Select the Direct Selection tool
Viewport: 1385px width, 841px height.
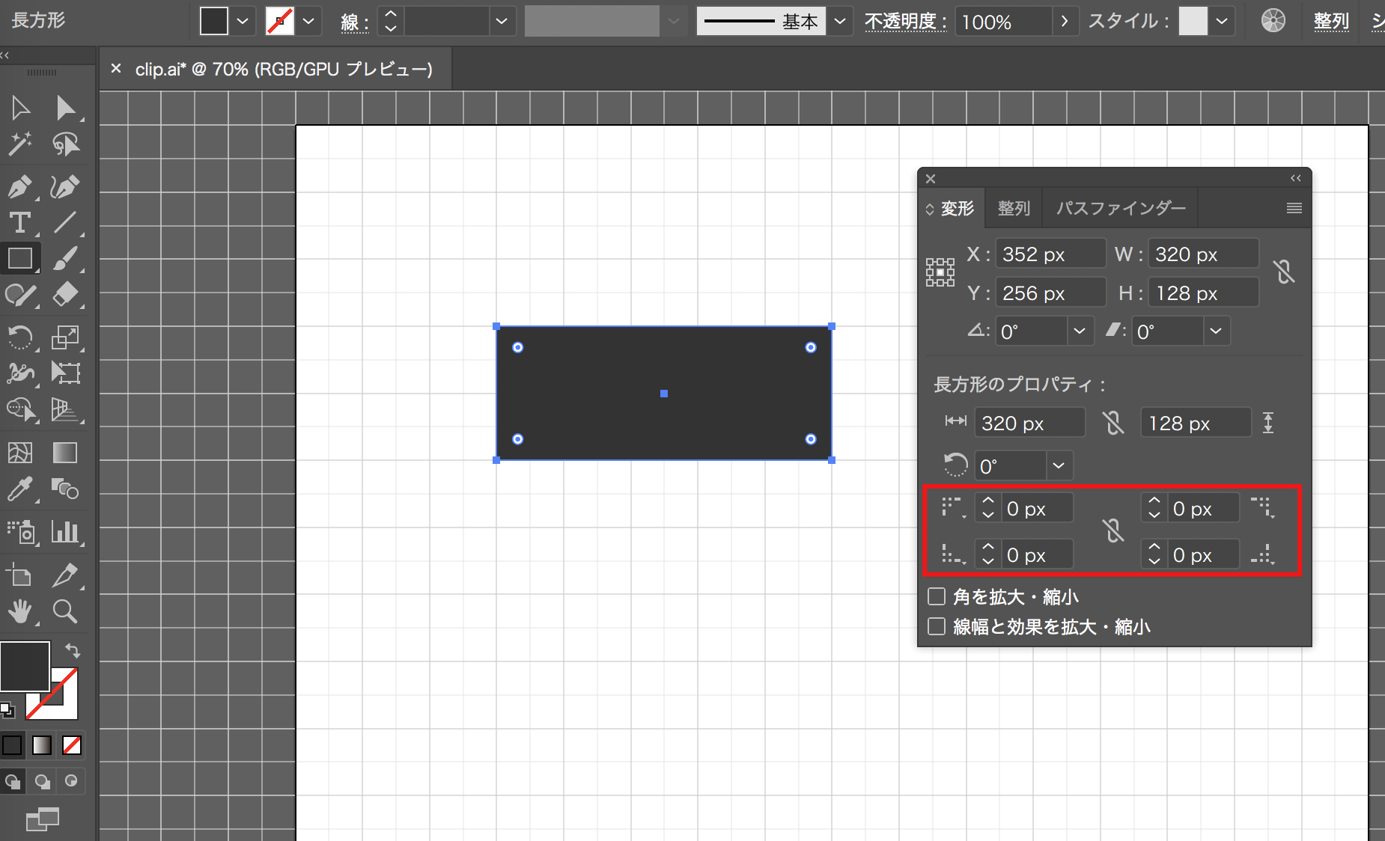click(66, 108)
